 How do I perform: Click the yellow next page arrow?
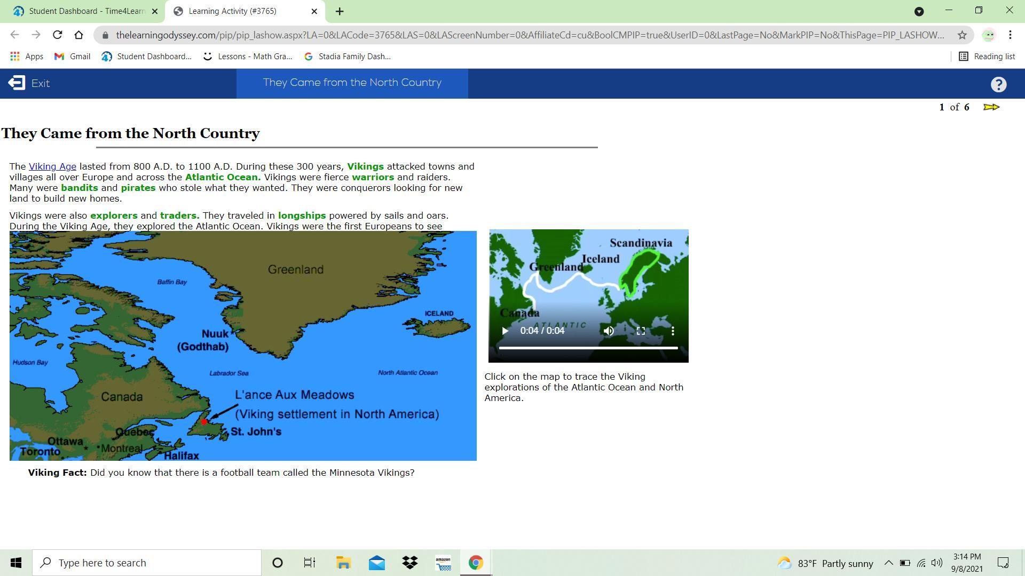point(991,107)
